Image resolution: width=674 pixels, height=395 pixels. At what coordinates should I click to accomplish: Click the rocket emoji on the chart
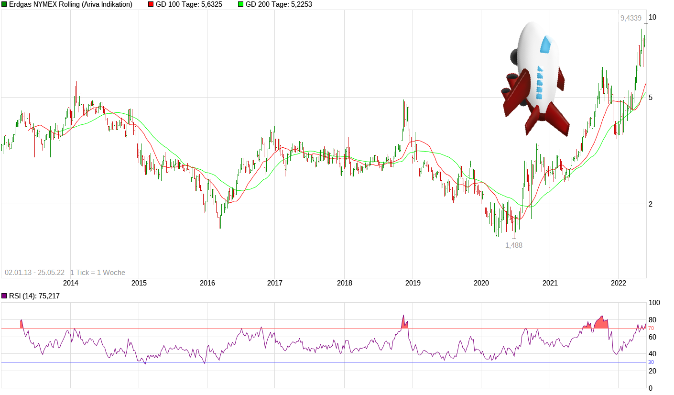(535, 79)
